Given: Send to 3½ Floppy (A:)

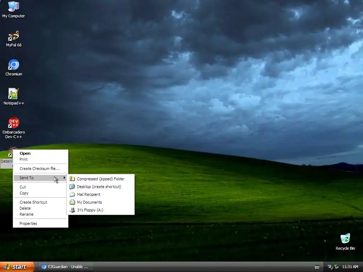Looking at the screenshot, I should tap(100, 210).
